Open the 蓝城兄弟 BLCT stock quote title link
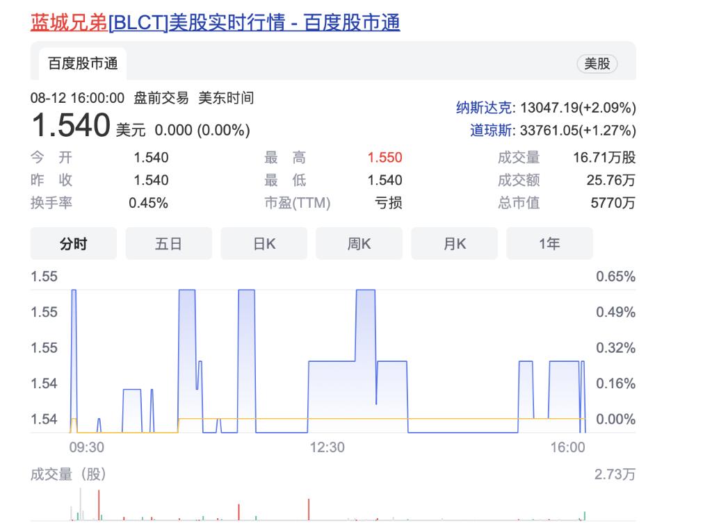Image resolution: width=712 pixels, height=530 pixels. coord(215,22)
